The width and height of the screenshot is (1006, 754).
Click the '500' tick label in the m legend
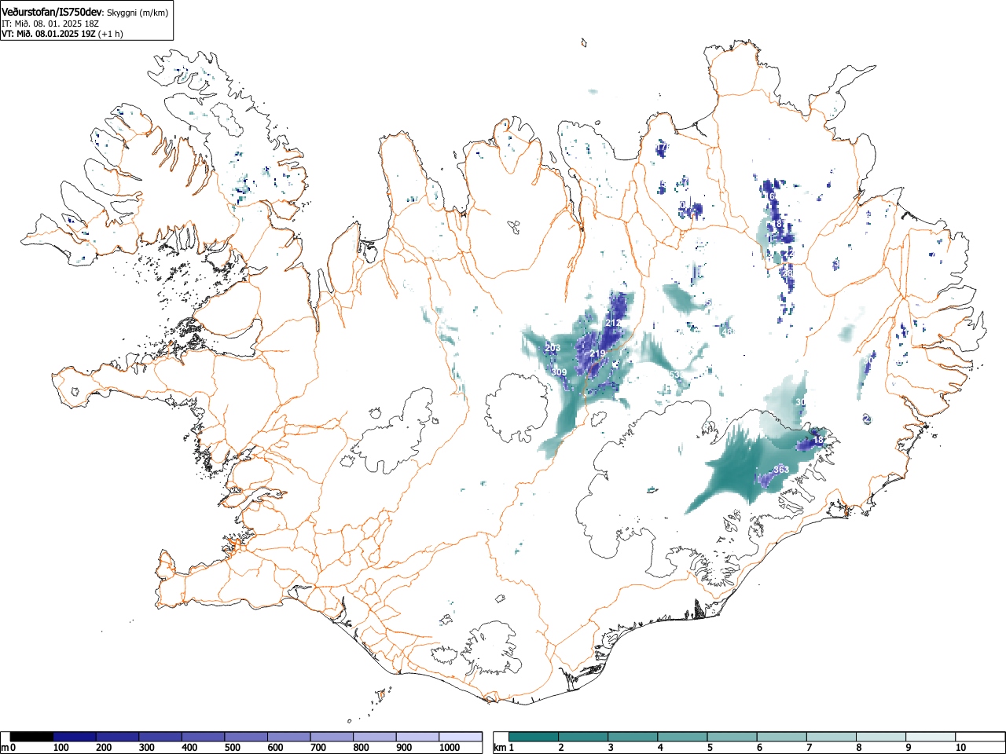(x=233, y=748)
